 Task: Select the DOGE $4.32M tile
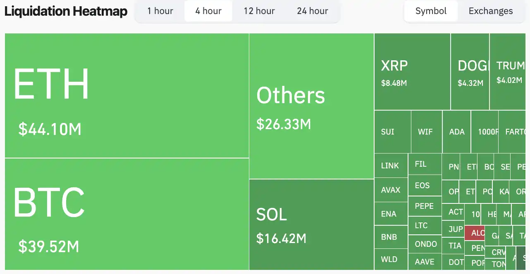pos(470,71)
